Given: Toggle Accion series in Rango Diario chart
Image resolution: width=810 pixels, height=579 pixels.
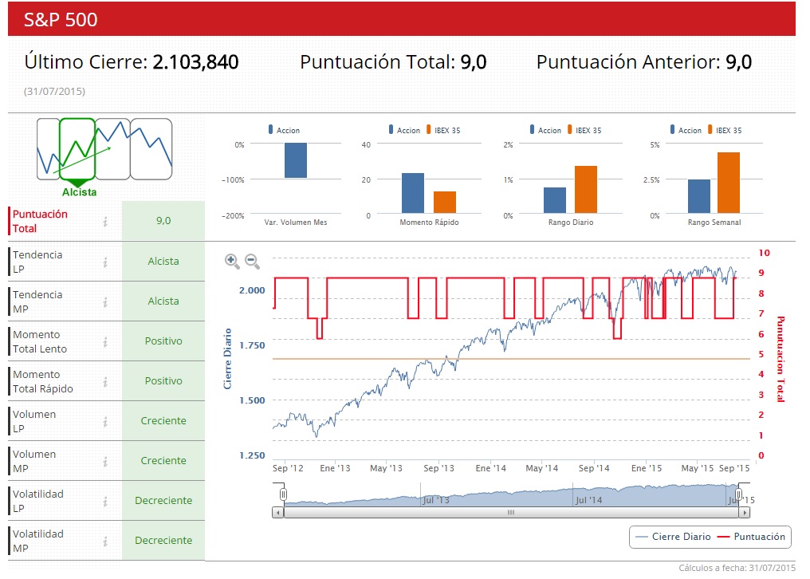Looking at the screenshot, I should pos(545,130).
